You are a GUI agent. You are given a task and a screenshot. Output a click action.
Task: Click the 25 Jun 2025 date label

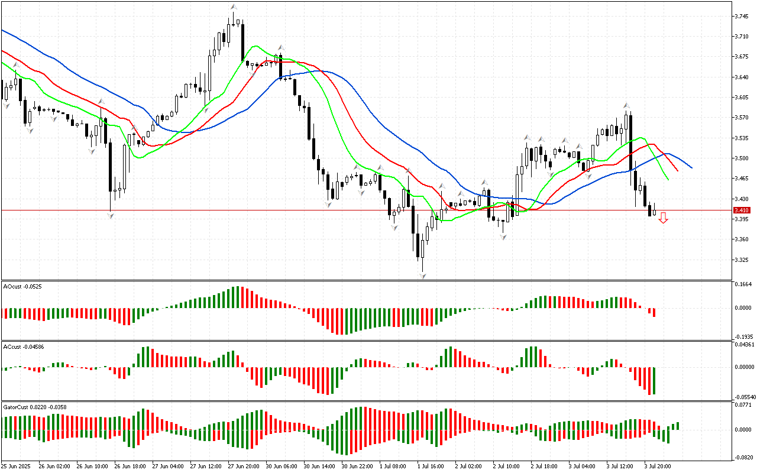pyautogui.click(x=17, y=466)
